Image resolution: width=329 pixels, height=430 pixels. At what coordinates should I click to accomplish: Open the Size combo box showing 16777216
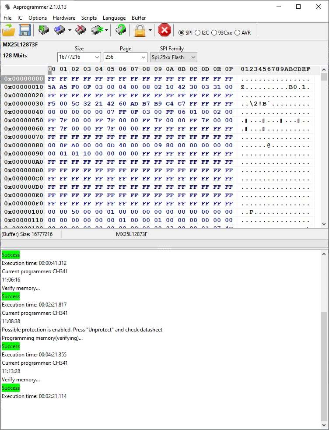(x=79, y=57)
